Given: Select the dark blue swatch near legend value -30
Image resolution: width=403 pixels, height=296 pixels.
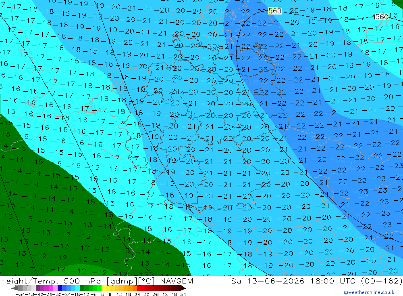Looking at the screenshot, I should (60, 288).
